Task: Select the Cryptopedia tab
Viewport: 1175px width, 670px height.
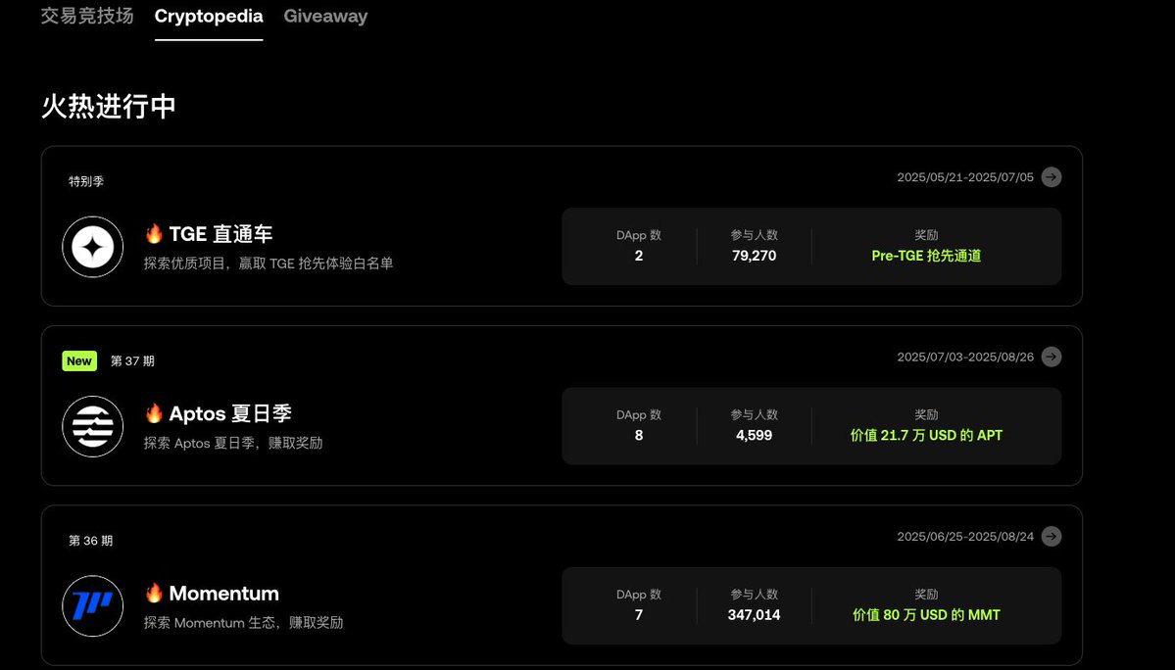Action: point(209,17)
